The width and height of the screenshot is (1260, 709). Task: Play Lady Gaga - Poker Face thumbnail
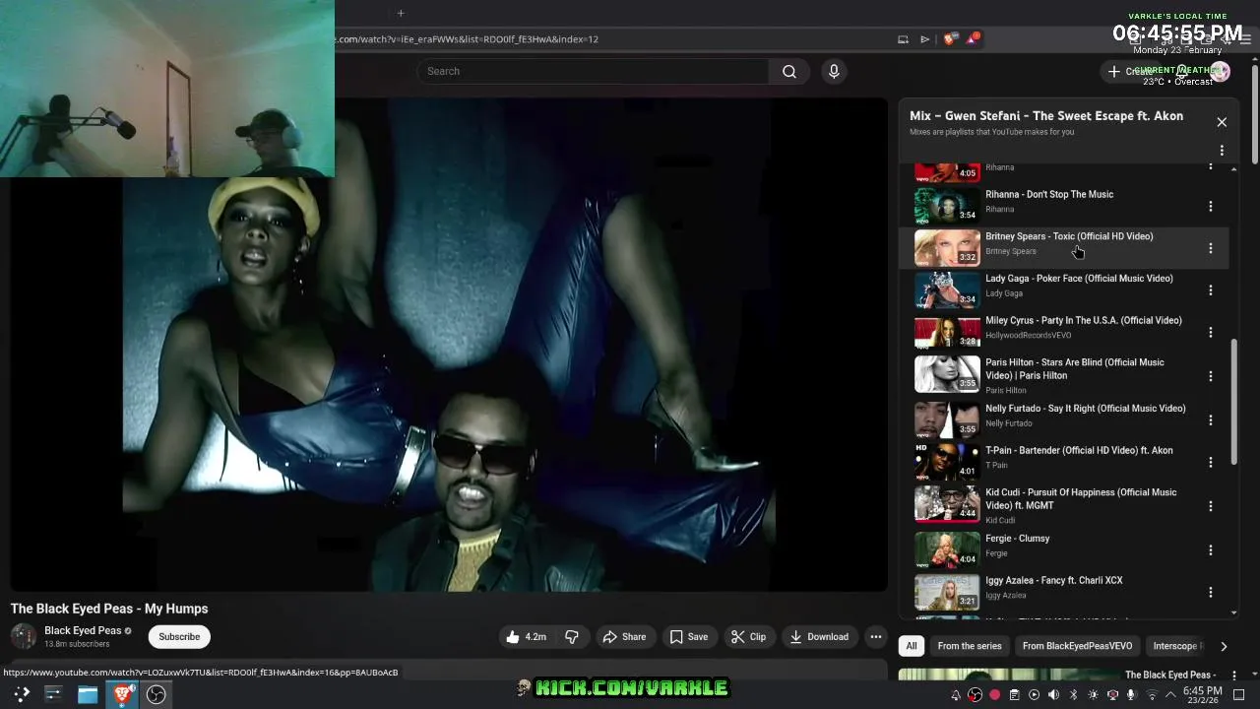click(947, 290)
